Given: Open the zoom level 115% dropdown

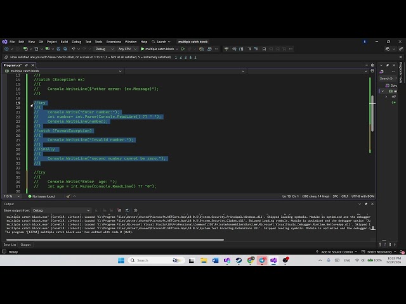Looking at the screenshot, I should [11, 196].
